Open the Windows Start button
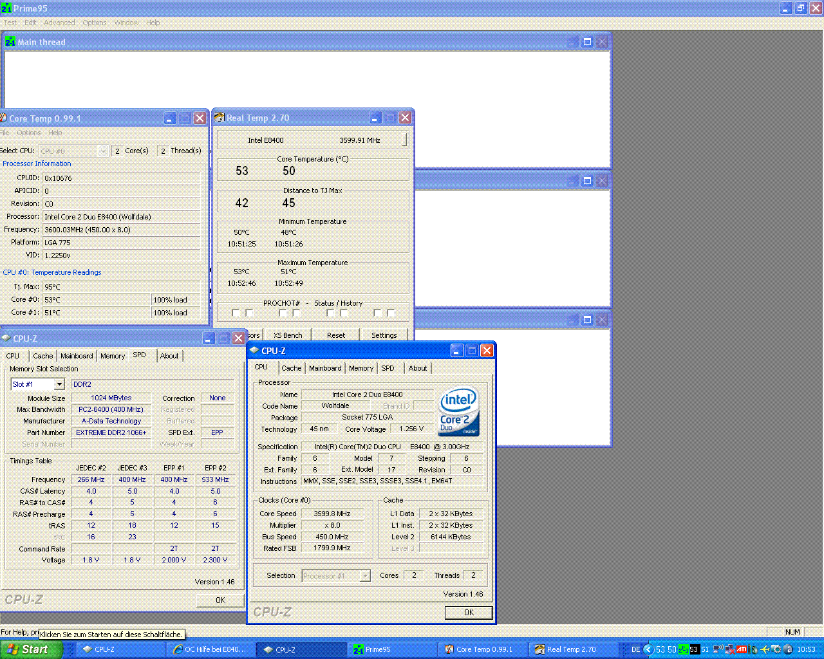The image size is (824, 659). coord(32,649)
